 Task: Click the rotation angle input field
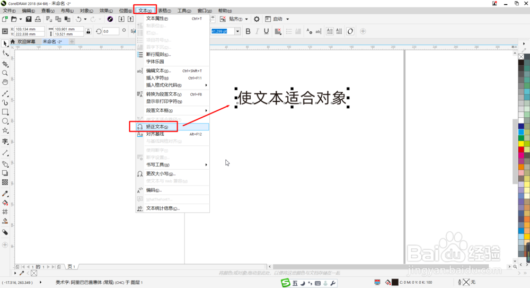point(111,31)
